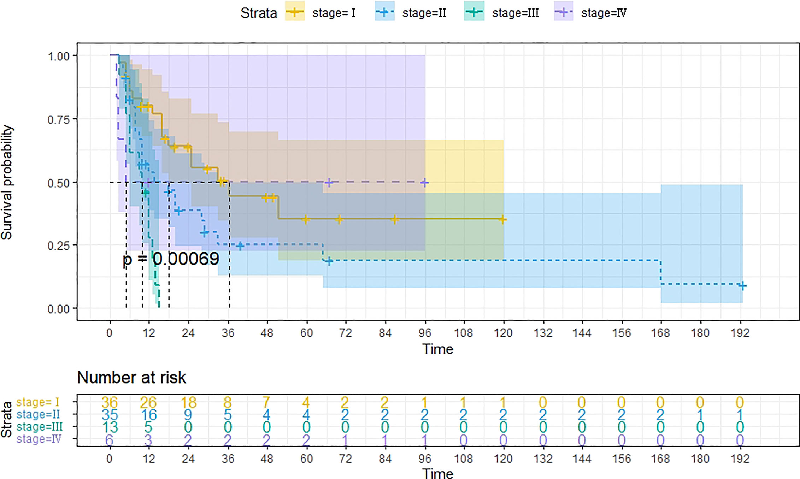Click the value 36 in stage I row

(110, 402)
